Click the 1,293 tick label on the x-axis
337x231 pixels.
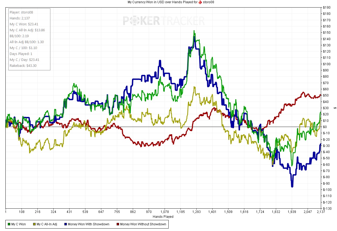pyautogui.click(x=196, y=212)
